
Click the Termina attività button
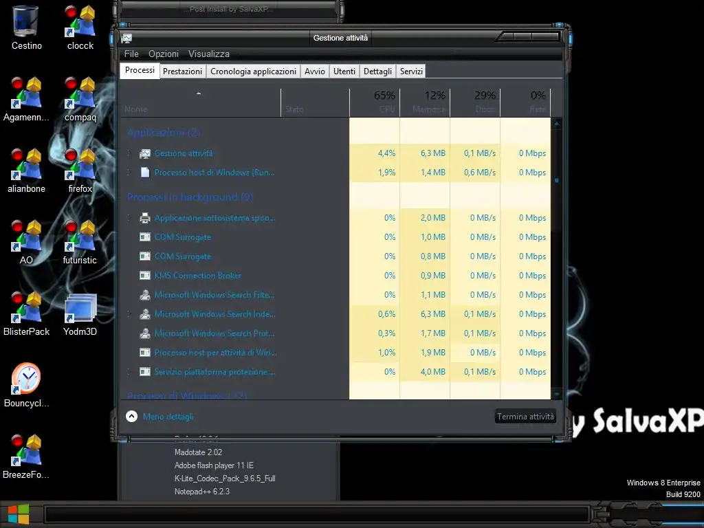tap(525, 417)
